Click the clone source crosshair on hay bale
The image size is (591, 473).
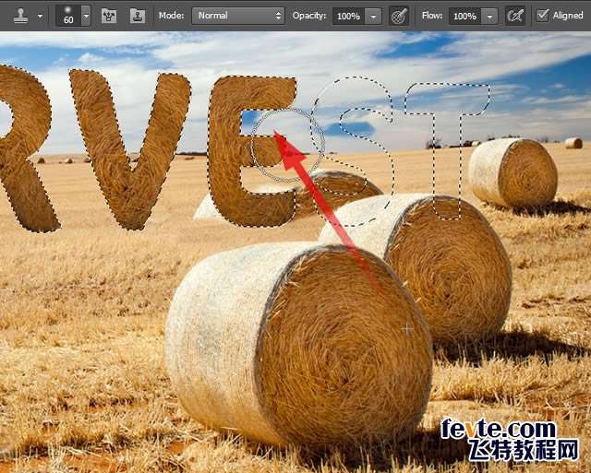pyautogui.click(x=407, y=328)
